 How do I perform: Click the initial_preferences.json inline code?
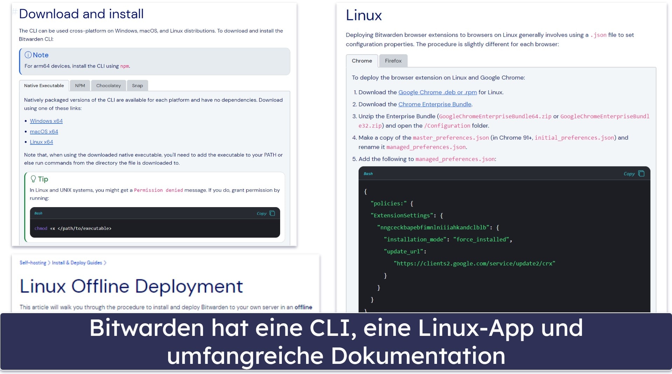tap(574, 138)
